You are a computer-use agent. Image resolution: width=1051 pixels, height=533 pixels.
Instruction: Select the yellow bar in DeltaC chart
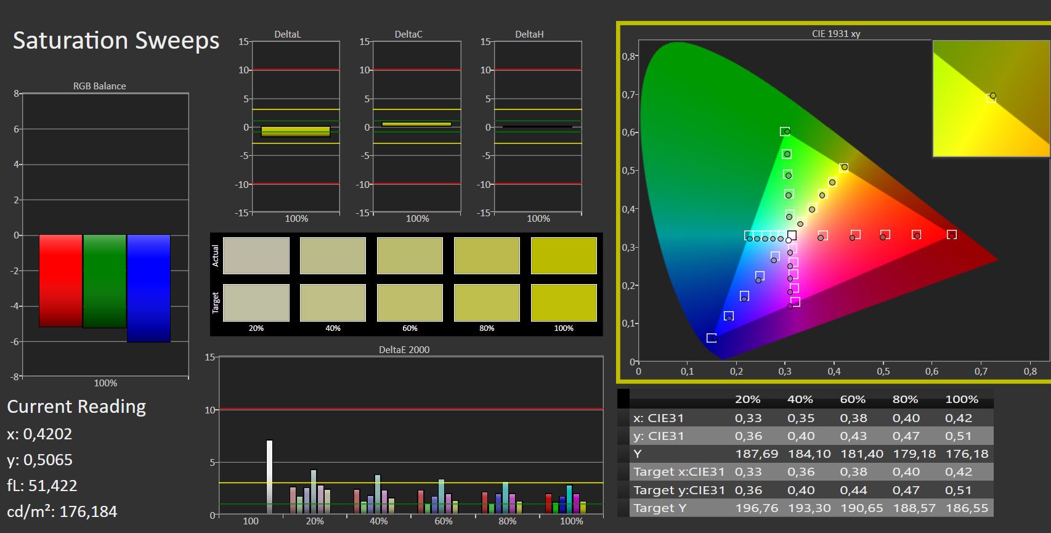click(x=416, y=124)
